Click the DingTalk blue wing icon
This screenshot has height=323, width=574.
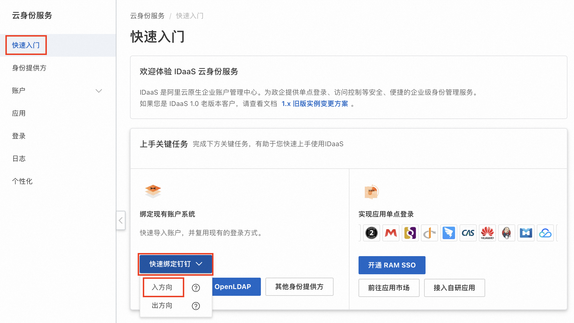tap(449, 233)
